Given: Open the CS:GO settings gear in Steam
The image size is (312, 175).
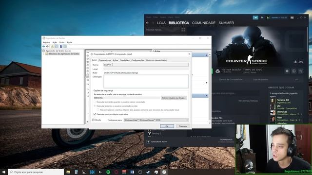Looking at the screenshot, I should [x=287, y=71].
